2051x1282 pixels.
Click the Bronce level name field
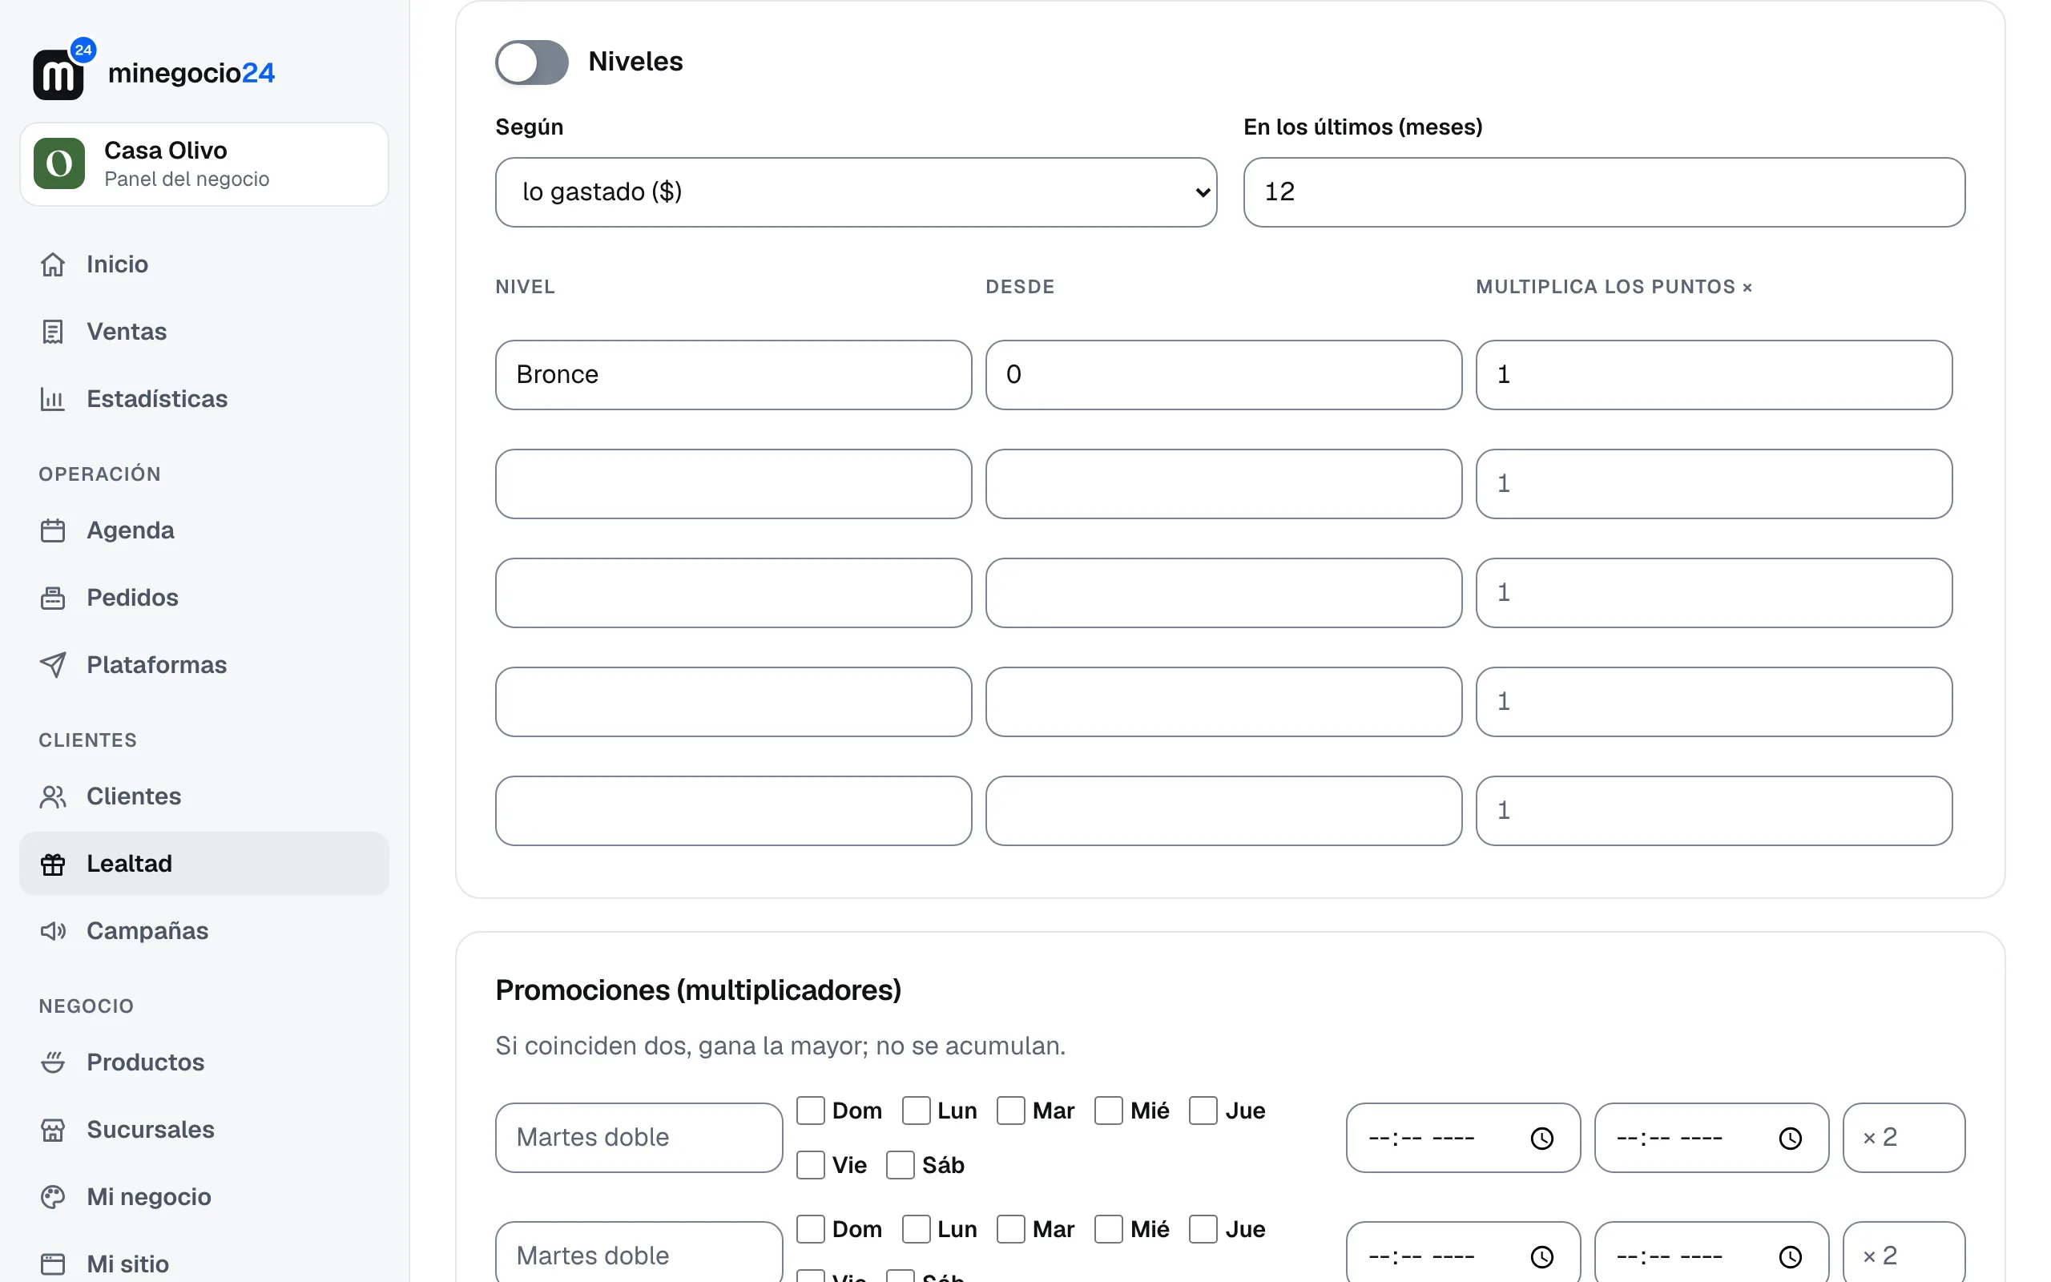tap(733, 375)
